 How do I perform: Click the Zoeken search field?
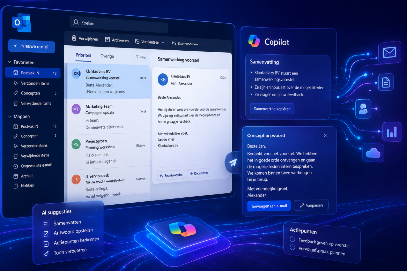point(119,25)
